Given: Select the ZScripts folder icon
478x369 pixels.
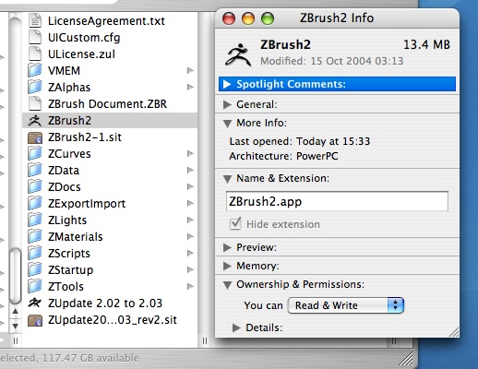Looking at the screenshot, I should (35, 253).
